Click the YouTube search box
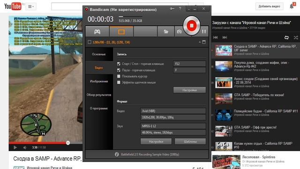 click(x=120, y=6)
